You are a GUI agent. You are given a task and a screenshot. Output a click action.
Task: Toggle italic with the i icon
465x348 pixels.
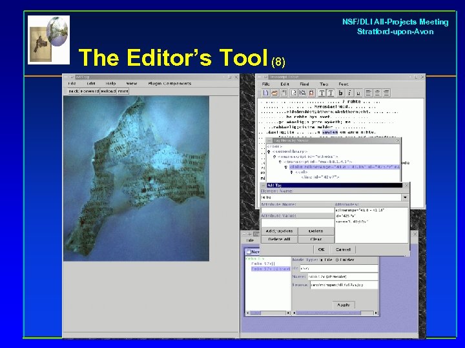(349, 93)
